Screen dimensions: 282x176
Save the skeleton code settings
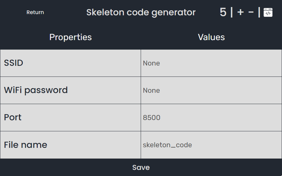point(141,167)
